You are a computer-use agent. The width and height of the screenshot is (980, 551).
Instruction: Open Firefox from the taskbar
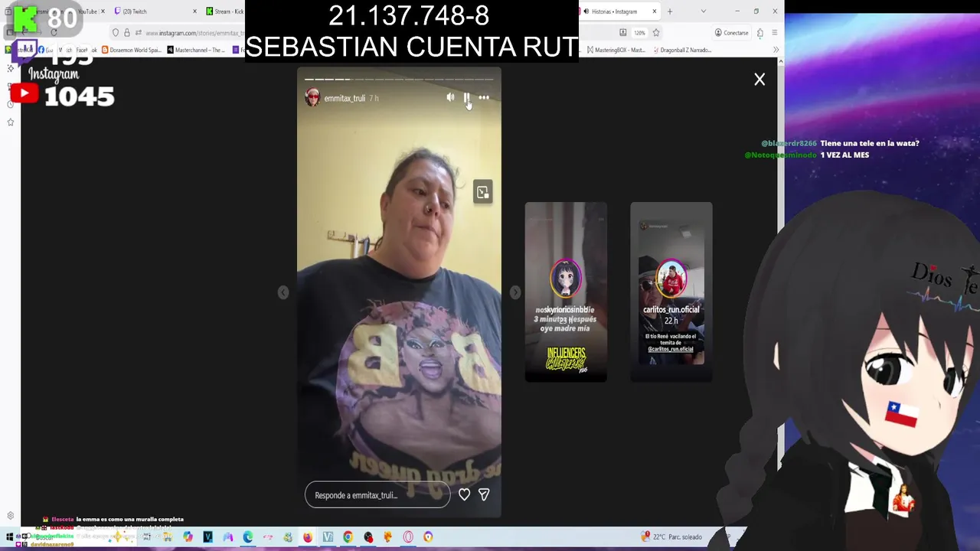(x=308, y=537)
